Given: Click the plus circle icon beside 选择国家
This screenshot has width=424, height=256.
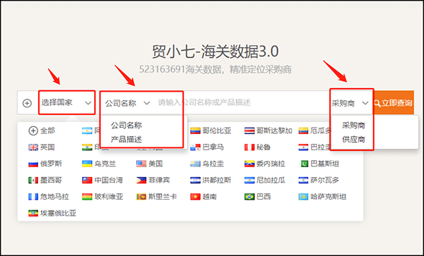Looking at the screenshot, I should pyautogui.click(x=27, y=103).
